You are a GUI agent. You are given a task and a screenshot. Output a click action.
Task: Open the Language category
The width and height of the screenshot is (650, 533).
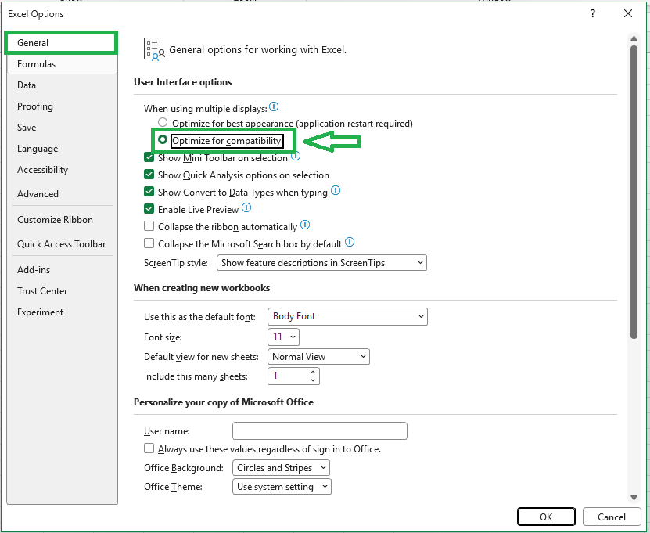[62, 149]
